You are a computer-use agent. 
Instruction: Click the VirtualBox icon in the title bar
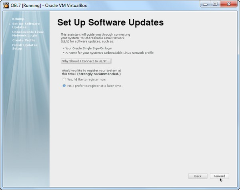click(6, 4)
